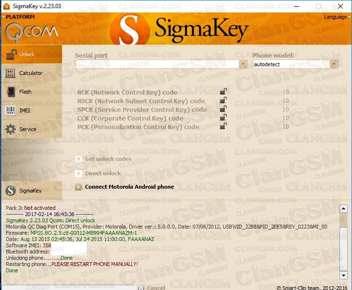Click the attempts counter 10 beside NCK

286,92
